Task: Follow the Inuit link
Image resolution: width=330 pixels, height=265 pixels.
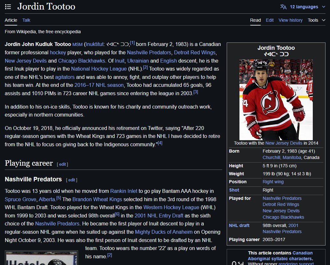Action: pos(120,61)
